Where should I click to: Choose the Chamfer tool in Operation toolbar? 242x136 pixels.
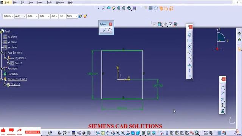point(223,94)
